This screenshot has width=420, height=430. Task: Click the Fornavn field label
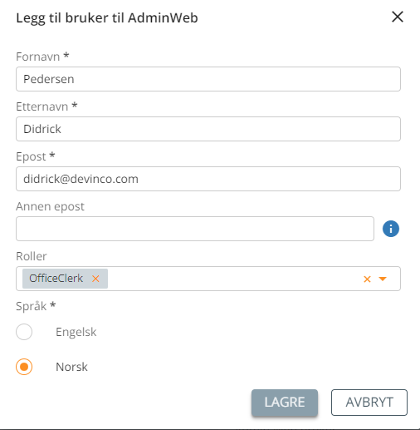(x=38, y=57)
